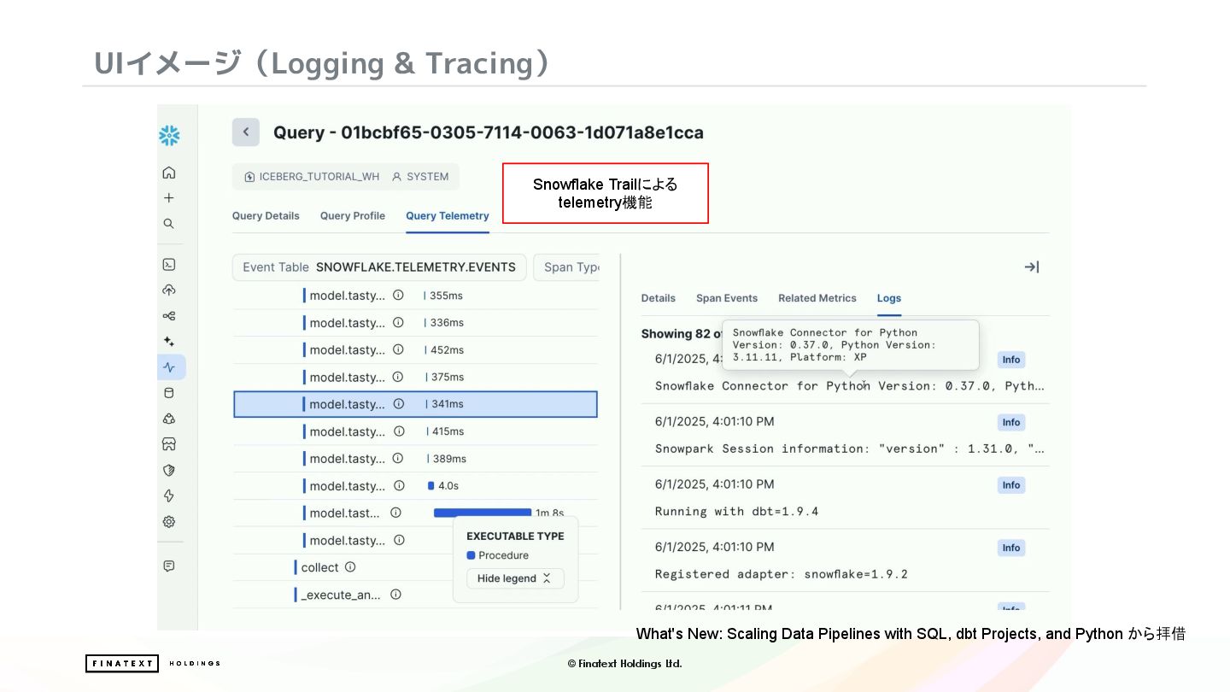Click the blue Procedure legend swatch
The image size is (1230, 692).
pos(471,555)
